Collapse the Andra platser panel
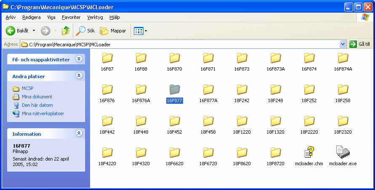375x190 pixels. point(79,76)
